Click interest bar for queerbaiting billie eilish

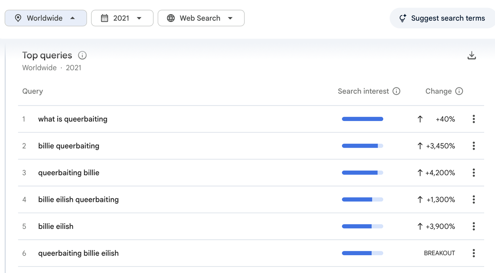pos(362,253)
